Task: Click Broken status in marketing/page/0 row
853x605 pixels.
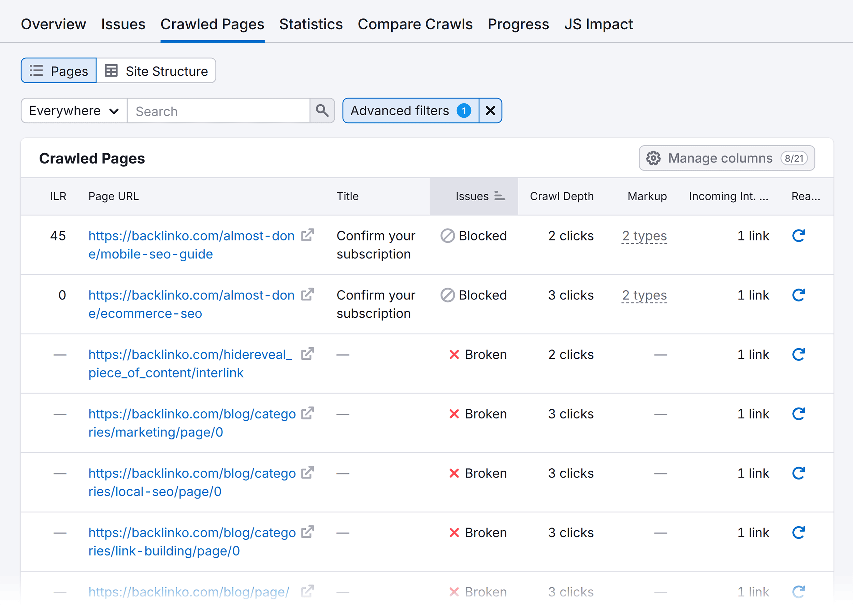Action: pyautogui.click(x=478, y=414)
